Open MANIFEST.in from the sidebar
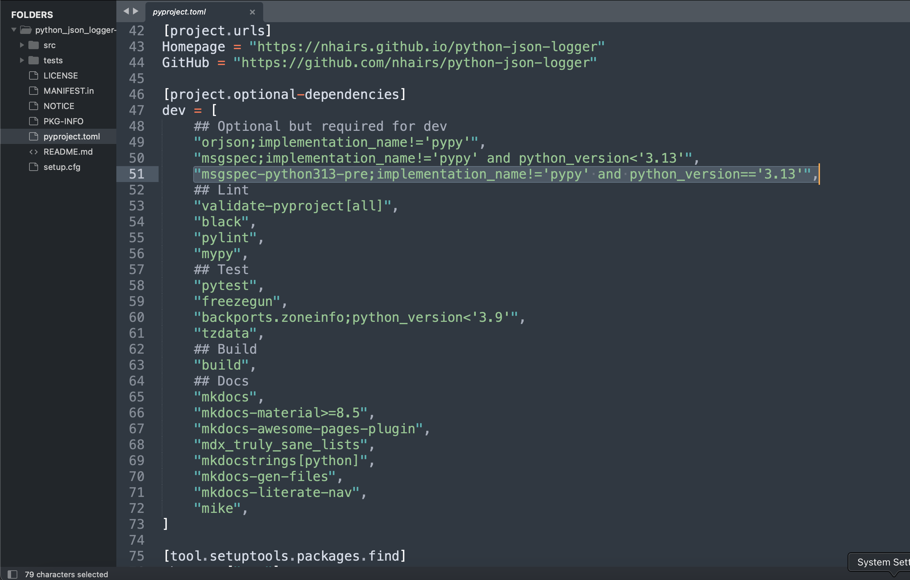910x580 pixels. 69,91
